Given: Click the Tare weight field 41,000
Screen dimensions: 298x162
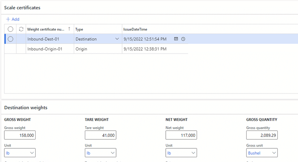Looking at the screenshot, I should click(100, 135).
